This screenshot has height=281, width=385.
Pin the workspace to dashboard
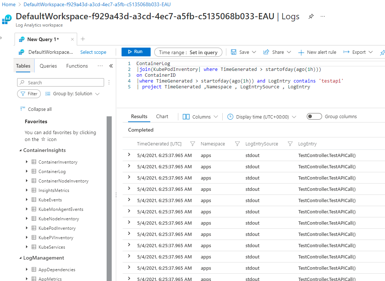tap(311, 17)
